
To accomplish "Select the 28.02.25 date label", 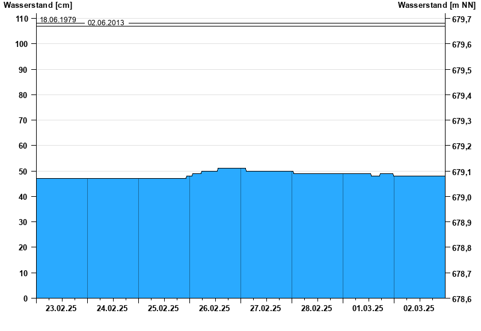I will [x=317, y=309].
